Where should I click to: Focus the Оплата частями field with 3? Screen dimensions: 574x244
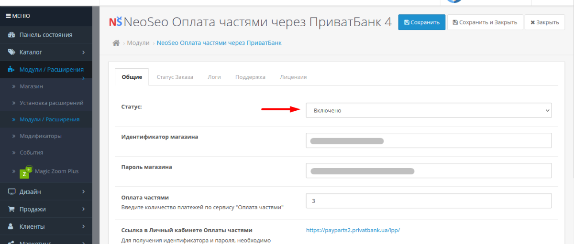point(429,201)
